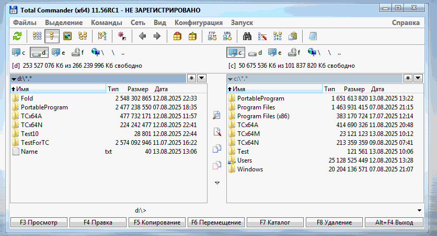Open right panel favorites asterisk button
437x236 pixels.
(x=408, y=79)
